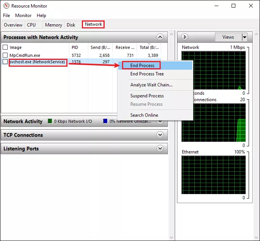
Task: Click the Network Activity section header
Action: click(84, 121)
